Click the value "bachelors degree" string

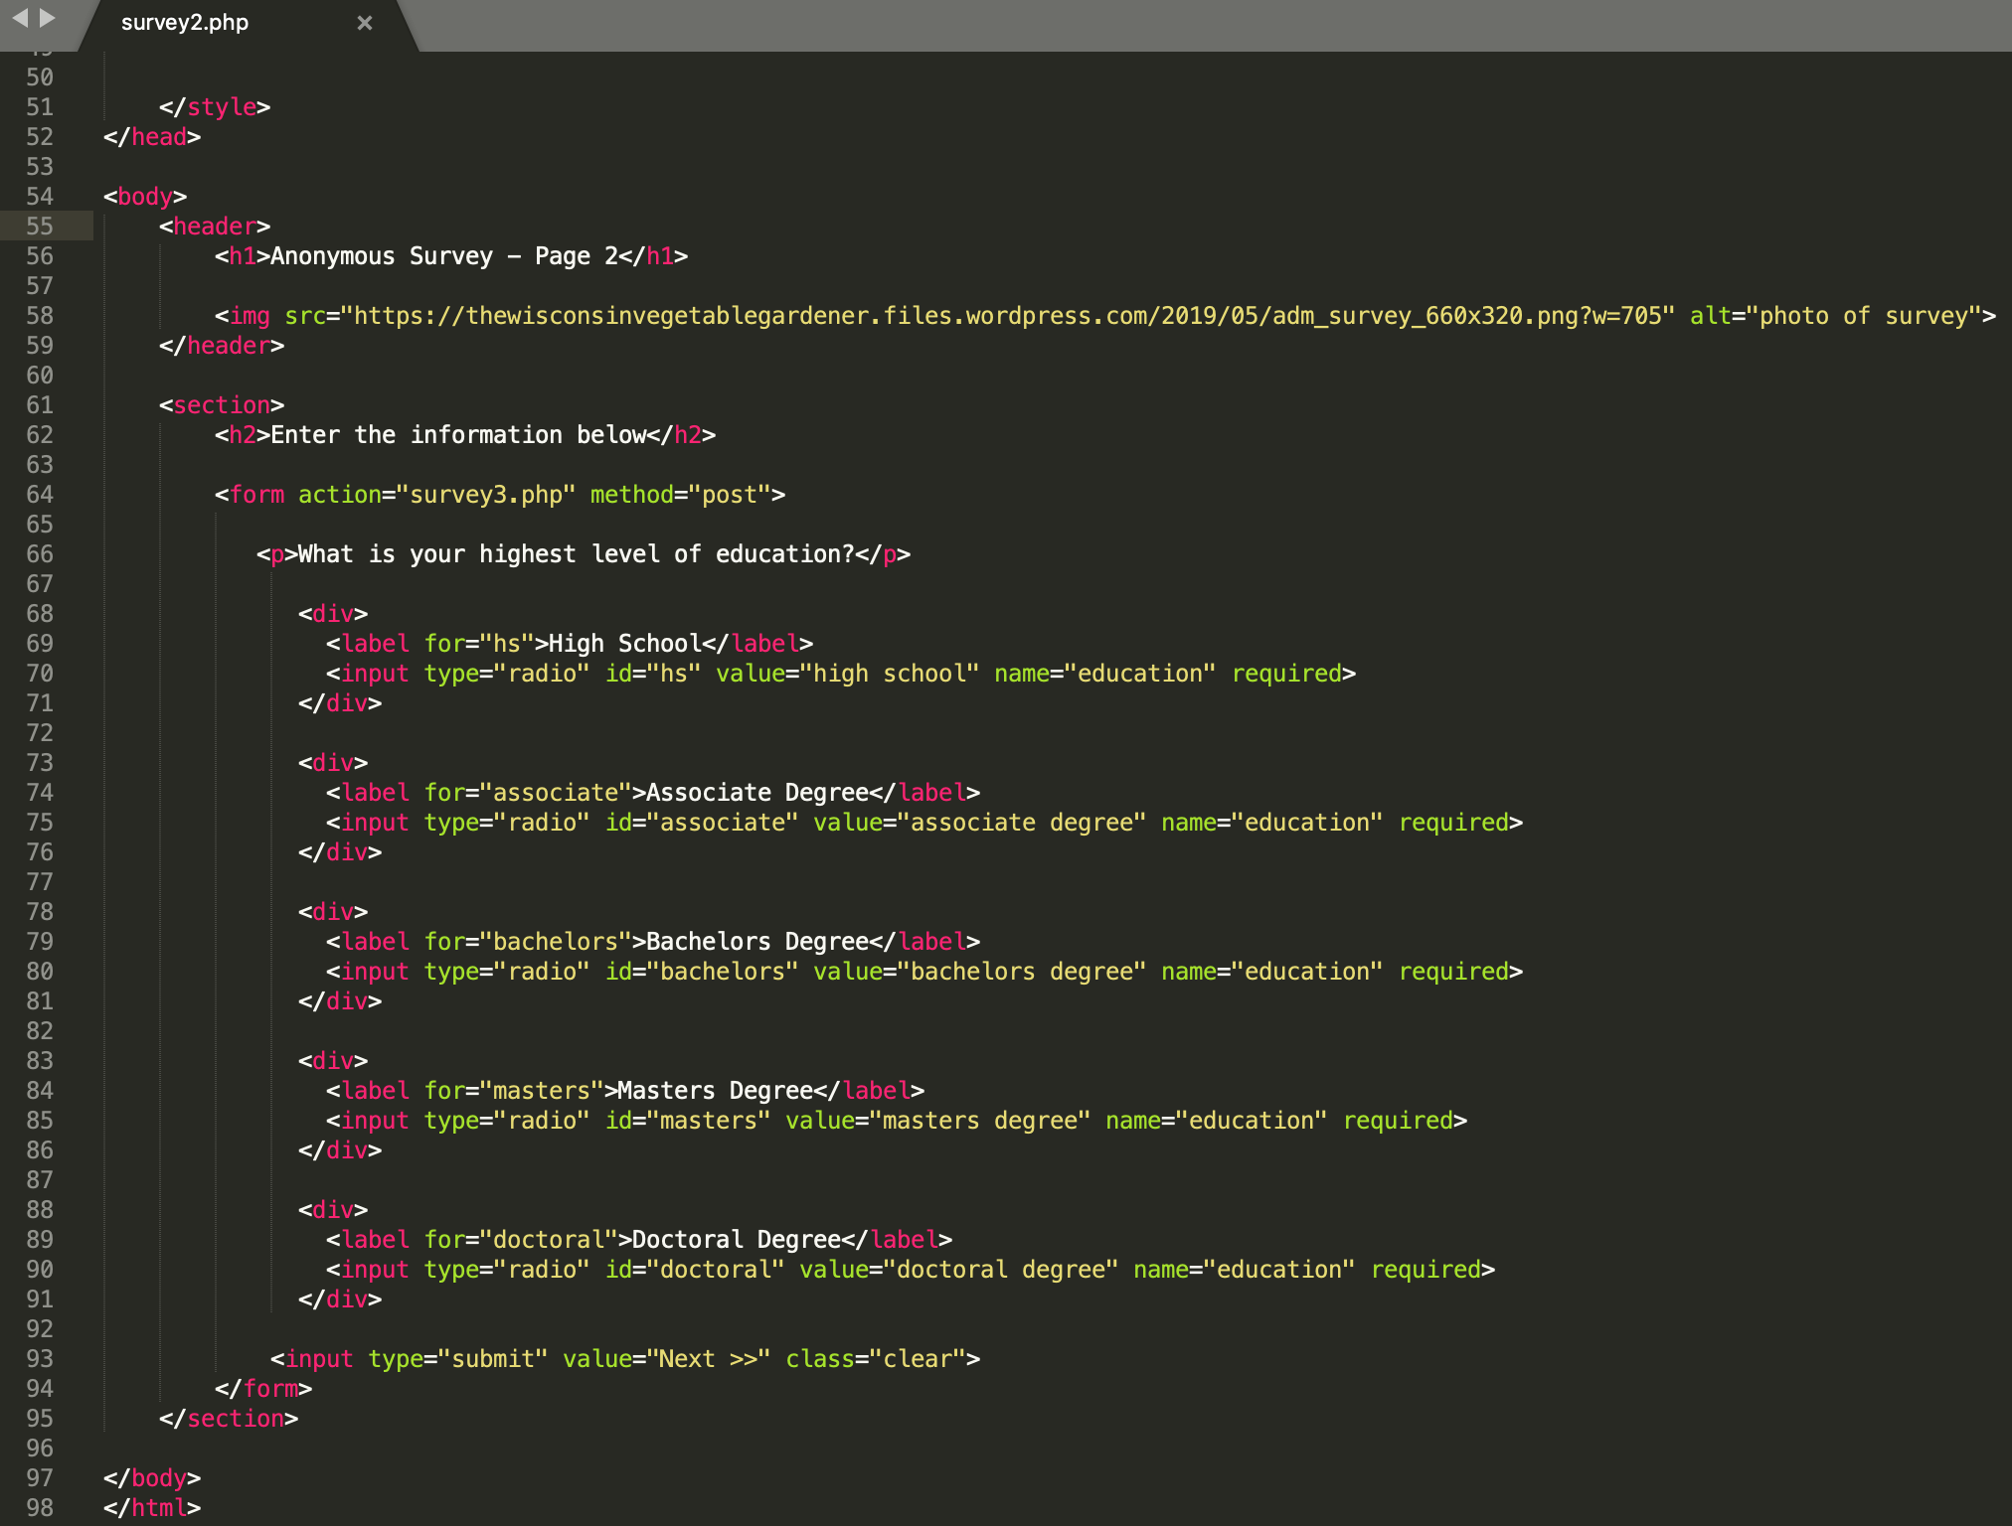point(1022,972)
